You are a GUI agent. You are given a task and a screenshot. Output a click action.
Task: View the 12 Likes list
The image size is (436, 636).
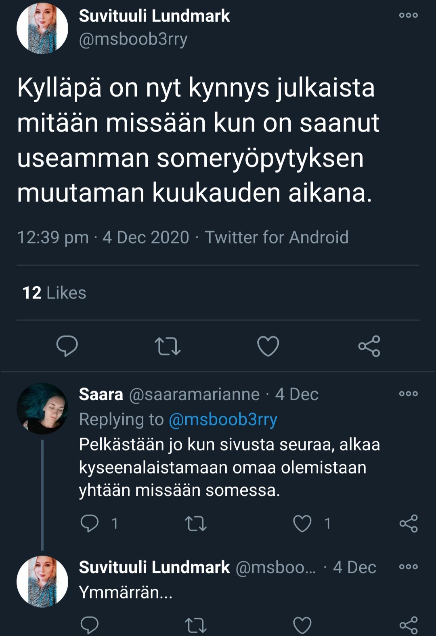(x=54, y=293)
